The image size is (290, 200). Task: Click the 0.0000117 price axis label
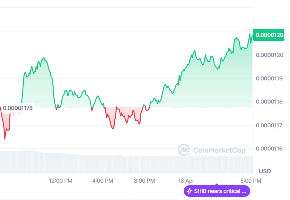270,125
